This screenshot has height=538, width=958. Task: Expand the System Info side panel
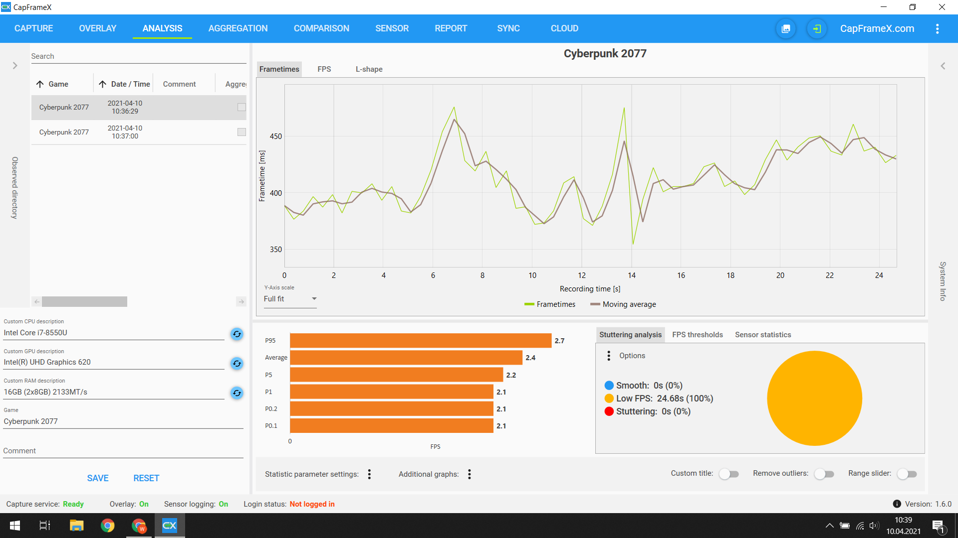click(x=943, y=66)
